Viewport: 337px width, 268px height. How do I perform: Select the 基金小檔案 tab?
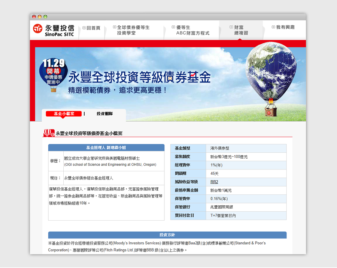(64, 114)
